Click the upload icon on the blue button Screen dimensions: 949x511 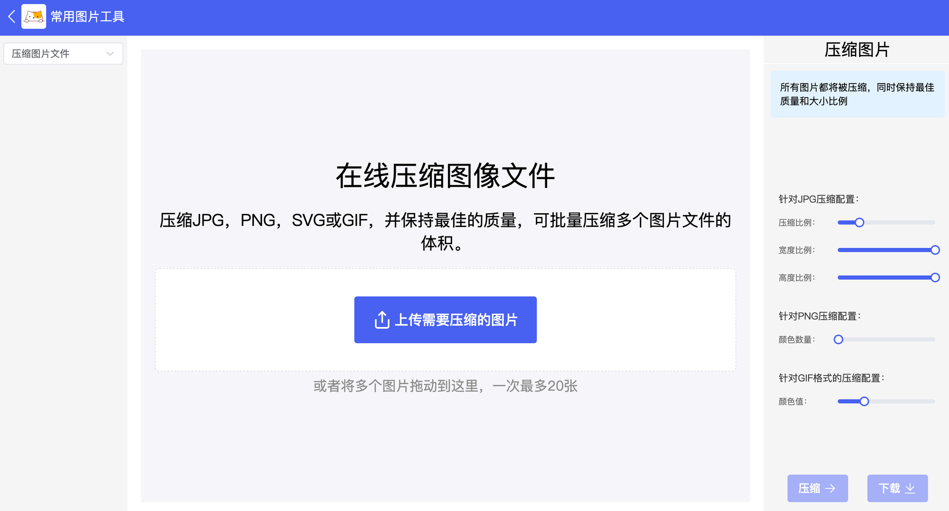tap(382, 320)
